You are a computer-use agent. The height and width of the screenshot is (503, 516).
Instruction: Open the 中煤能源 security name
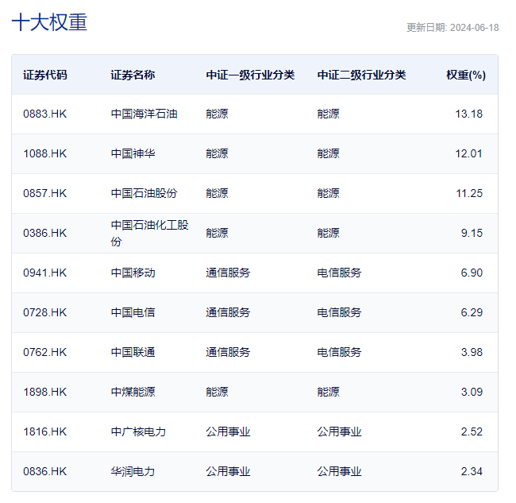click(133, 392)
